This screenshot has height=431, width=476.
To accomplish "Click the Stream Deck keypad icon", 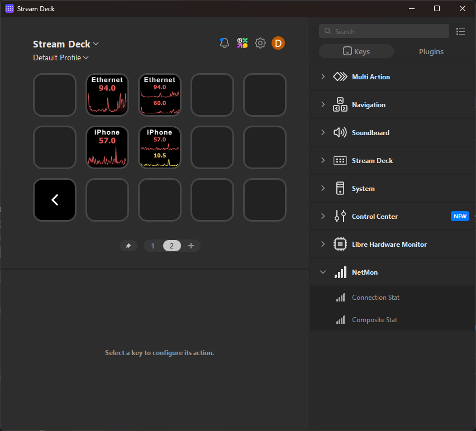I will pos(340,160).
